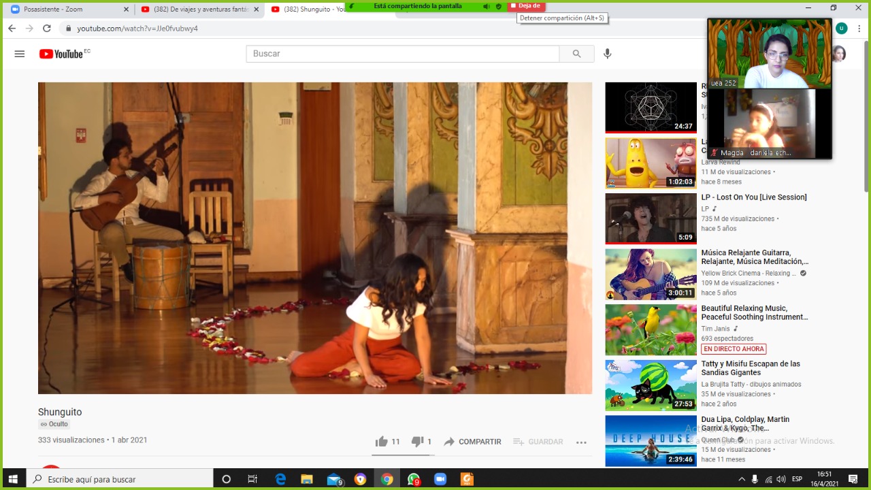Click the EN DIRECTO AHORA badge

(734, 349)
